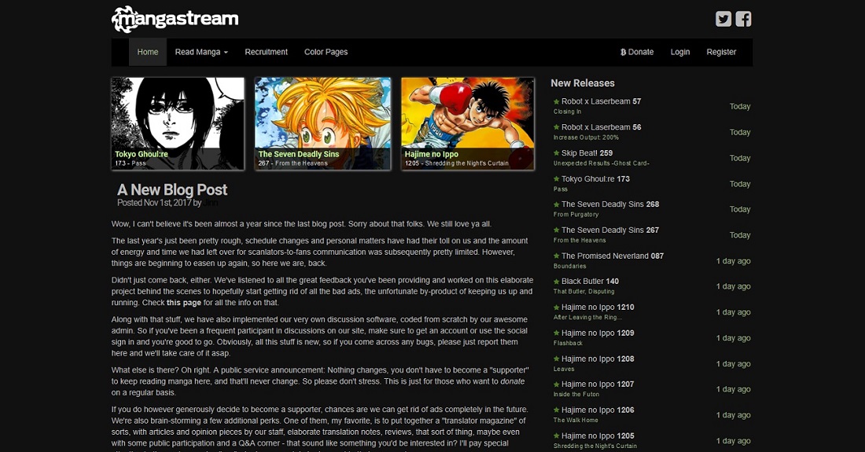Screen dimensions: 865x452
Task: Click the 'Inside the Futon' subtitle
Action: point(576,395)
